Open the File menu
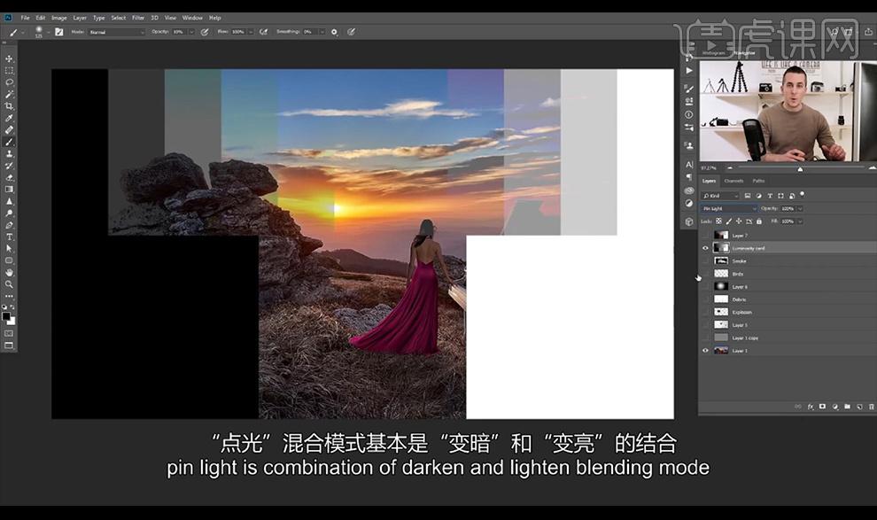The height and width of the screenshot is (520, 877). click(25, 18)
